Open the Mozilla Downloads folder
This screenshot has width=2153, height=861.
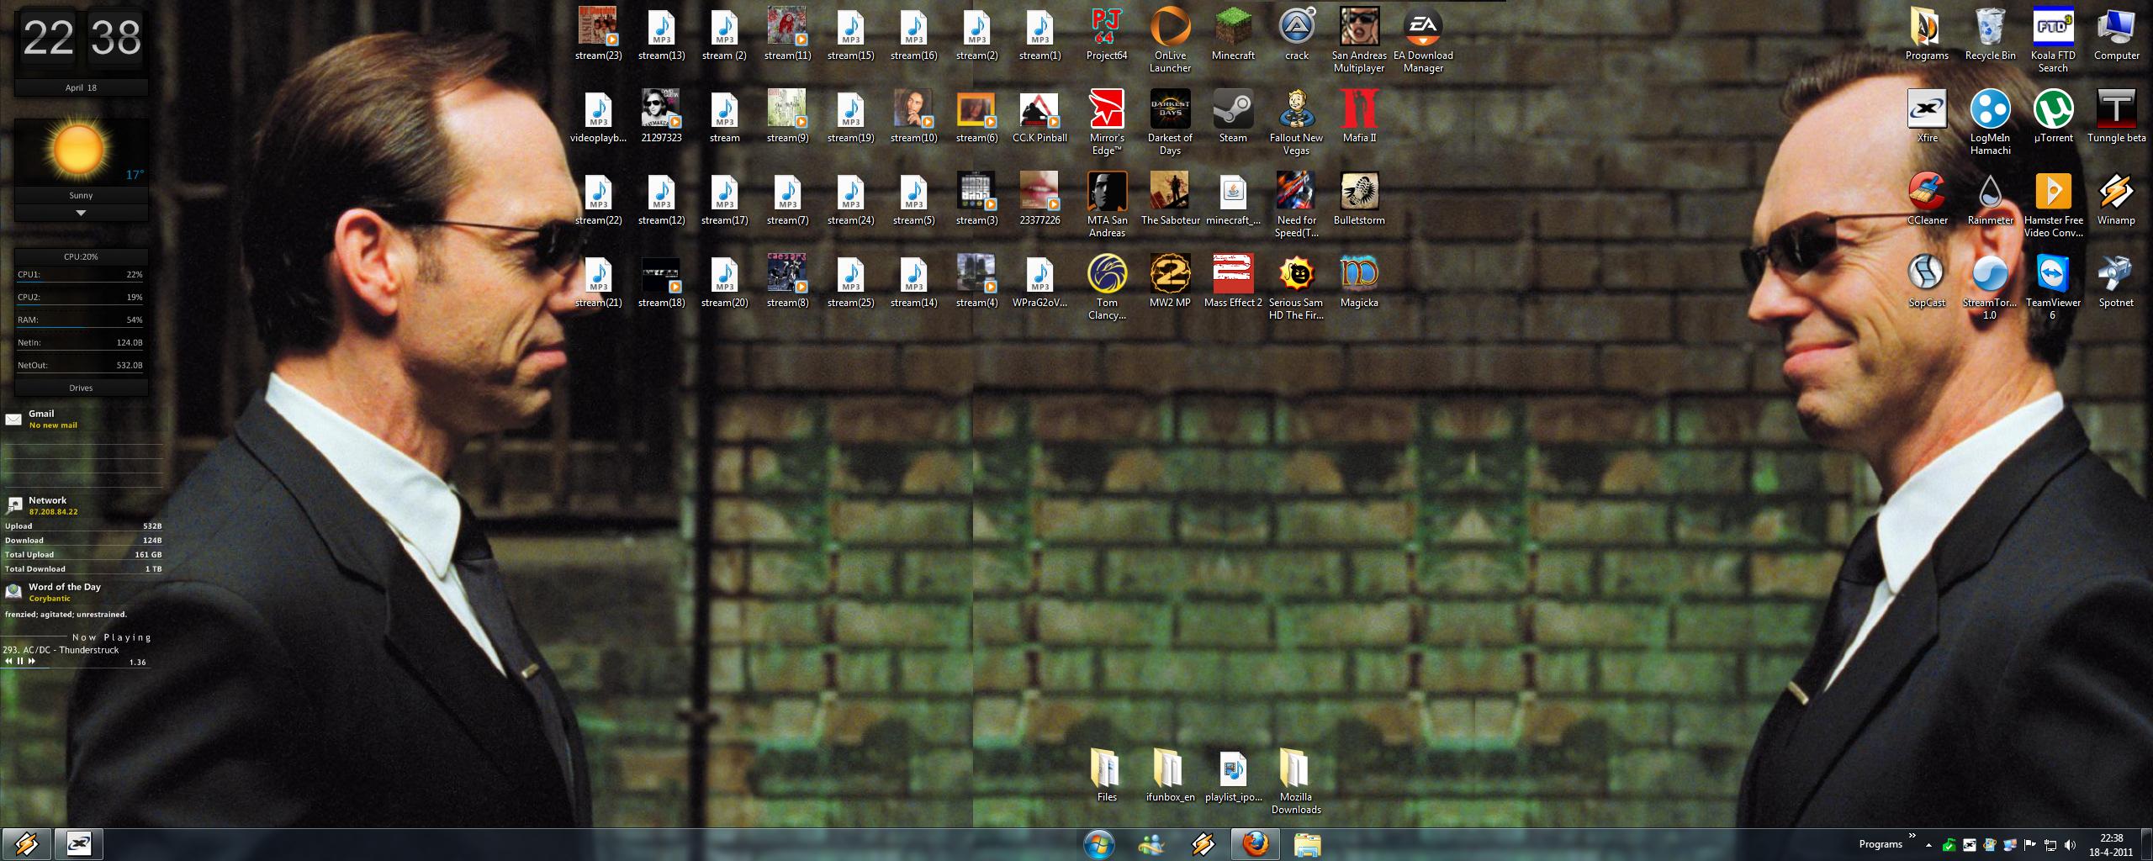click(1296, 780)
